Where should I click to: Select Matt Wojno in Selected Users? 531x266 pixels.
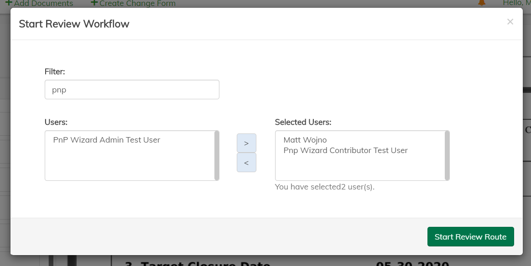[305, 140]
